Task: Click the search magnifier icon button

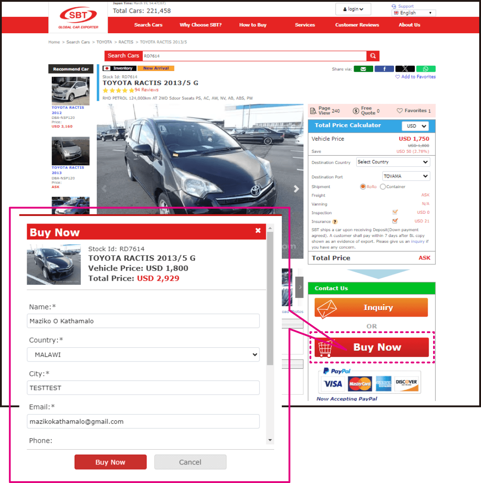Action: (373, 56)
